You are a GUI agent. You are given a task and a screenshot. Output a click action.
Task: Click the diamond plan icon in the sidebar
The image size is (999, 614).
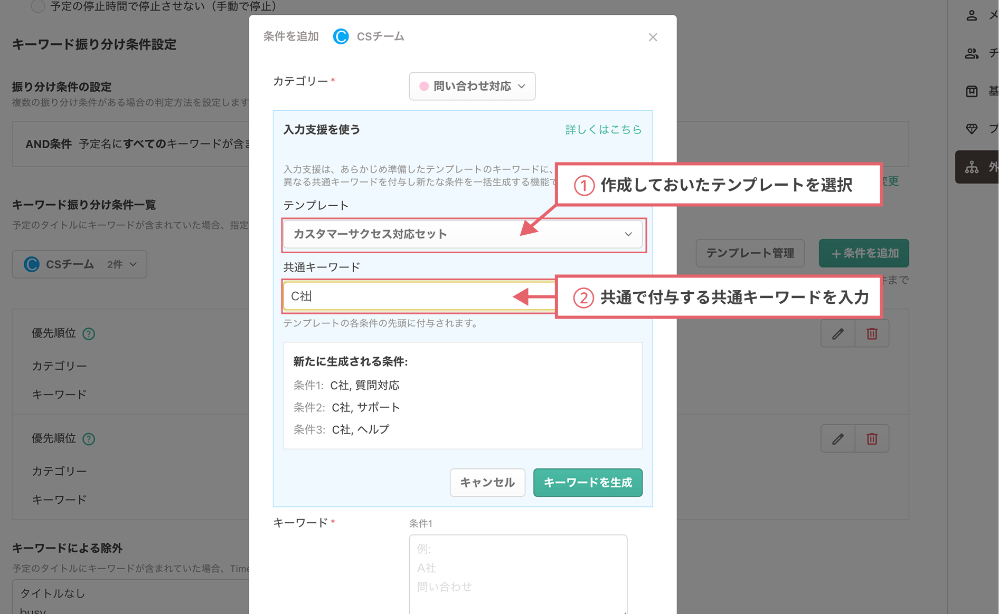point(971,129)
